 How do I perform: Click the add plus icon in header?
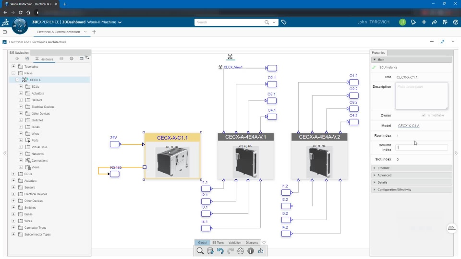click(x=424, y=22)
